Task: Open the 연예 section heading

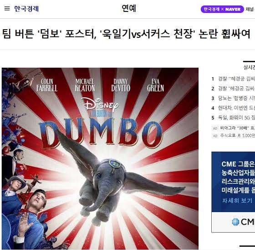Action: coord(129,9)
